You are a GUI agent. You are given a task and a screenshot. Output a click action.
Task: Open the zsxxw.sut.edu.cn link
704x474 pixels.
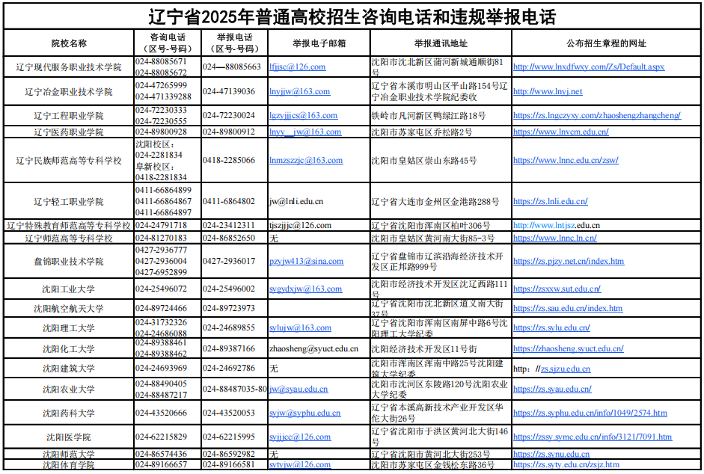coord(557,289)
